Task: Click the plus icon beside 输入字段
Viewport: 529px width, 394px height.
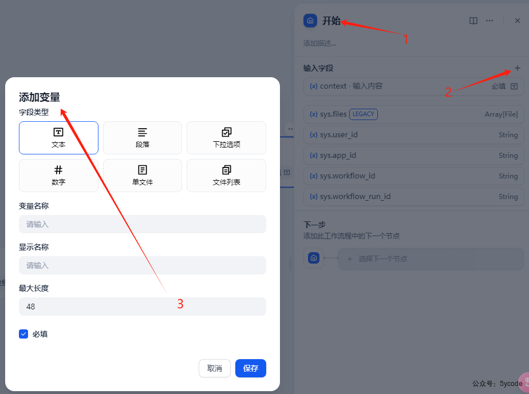Action: (517, 68)
